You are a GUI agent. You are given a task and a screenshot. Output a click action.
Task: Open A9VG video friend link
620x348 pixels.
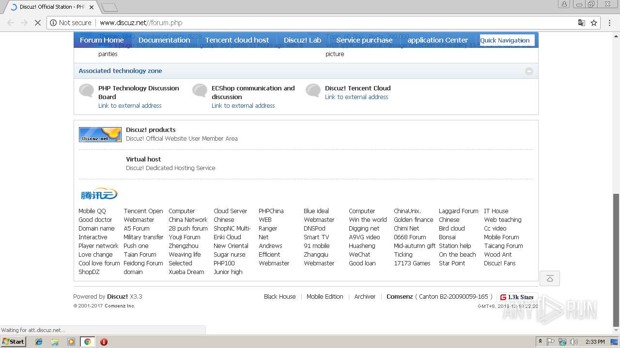[x=364, y=237]
